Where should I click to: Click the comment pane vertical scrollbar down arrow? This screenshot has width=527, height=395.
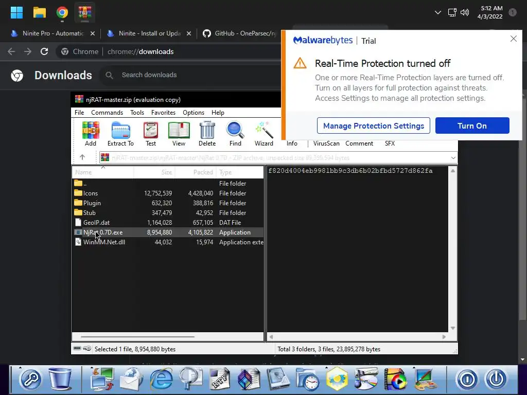[x=453, y=328]
